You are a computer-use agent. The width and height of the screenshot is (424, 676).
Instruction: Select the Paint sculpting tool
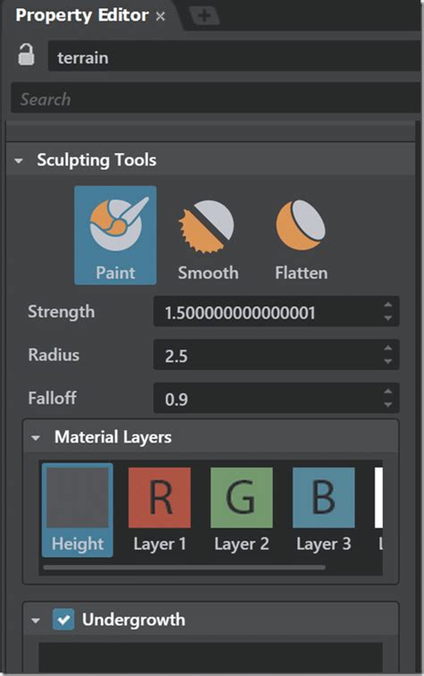[115, 235]
